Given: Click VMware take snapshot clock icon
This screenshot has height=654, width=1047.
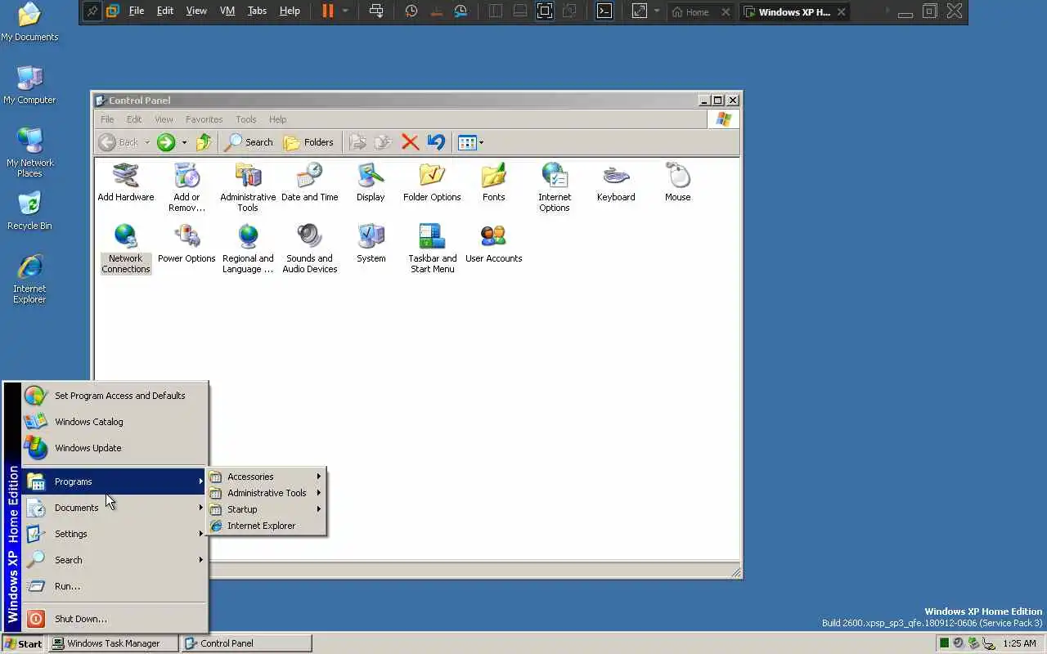Looking at the screenshot, I should (x=411, y=11).
